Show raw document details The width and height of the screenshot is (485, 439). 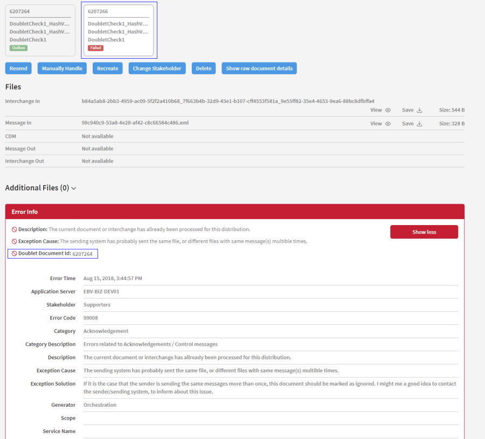259,68
